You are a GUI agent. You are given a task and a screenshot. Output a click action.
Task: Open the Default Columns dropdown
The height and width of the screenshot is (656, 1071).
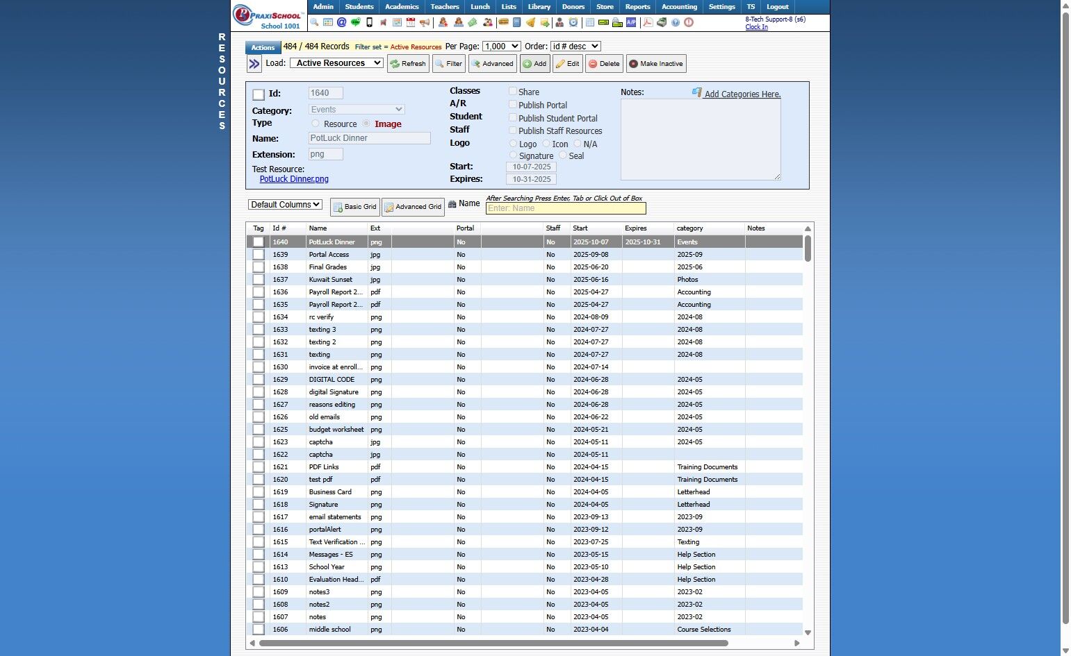click(285, 205)
